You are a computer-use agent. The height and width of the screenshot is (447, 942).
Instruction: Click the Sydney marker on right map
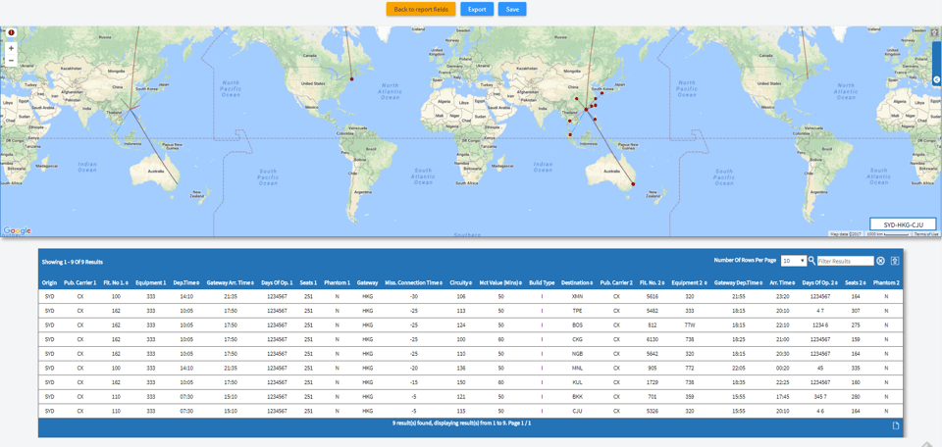(633, 184)
